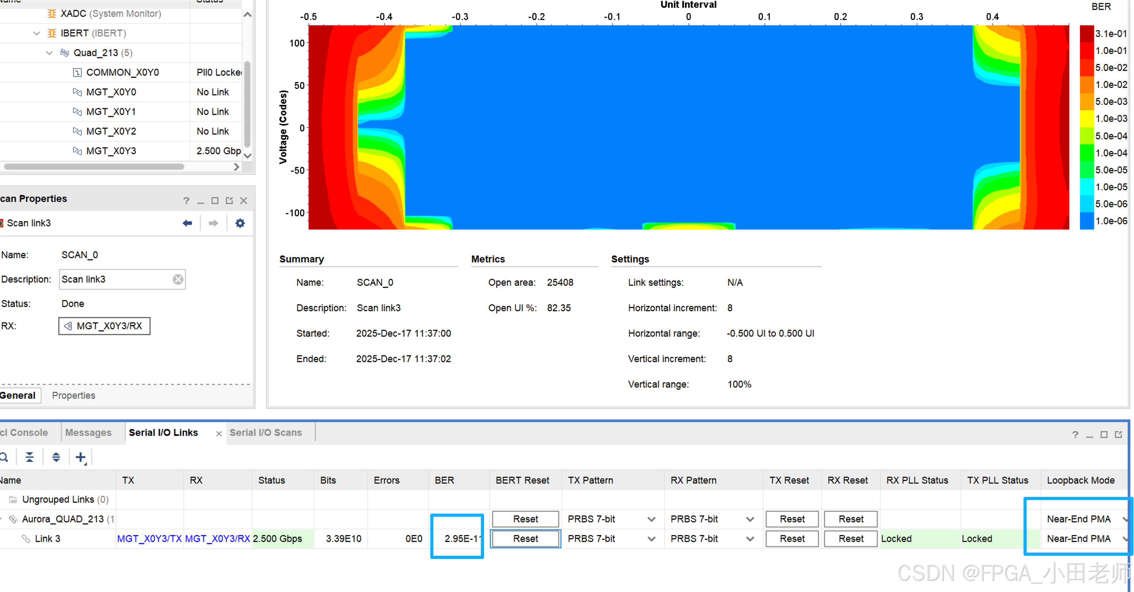Collapse the Quad_213 tree node
Screen dimensions: 1134x592
click(x=49, y=53)
